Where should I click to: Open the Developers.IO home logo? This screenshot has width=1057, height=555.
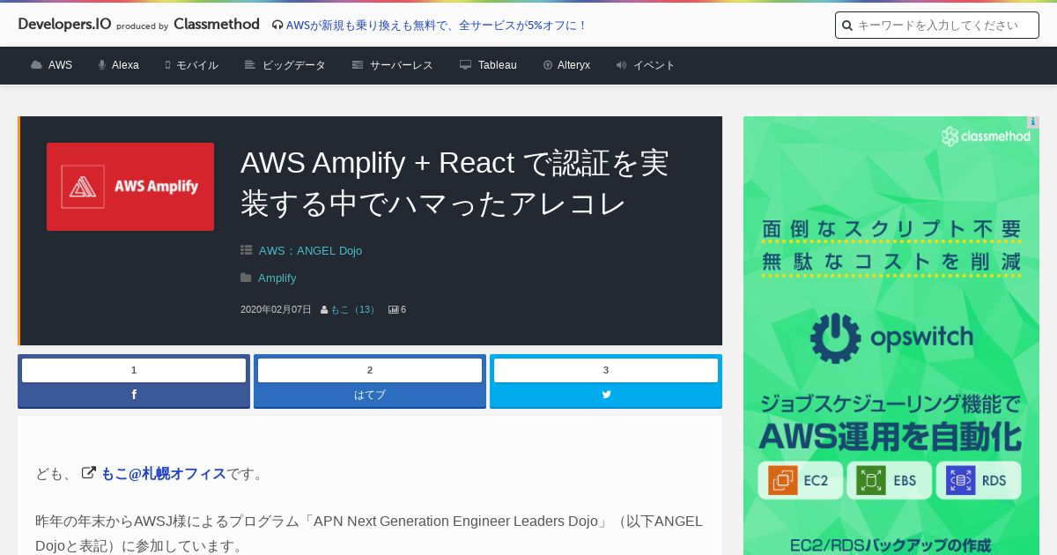[x=64, y=25]
